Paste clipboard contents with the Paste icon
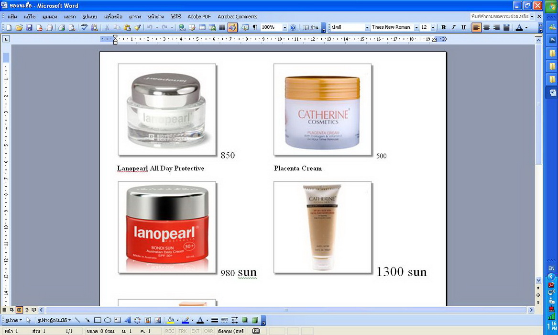The width and height of the screenshot is (558, 335). click(127, 27)
